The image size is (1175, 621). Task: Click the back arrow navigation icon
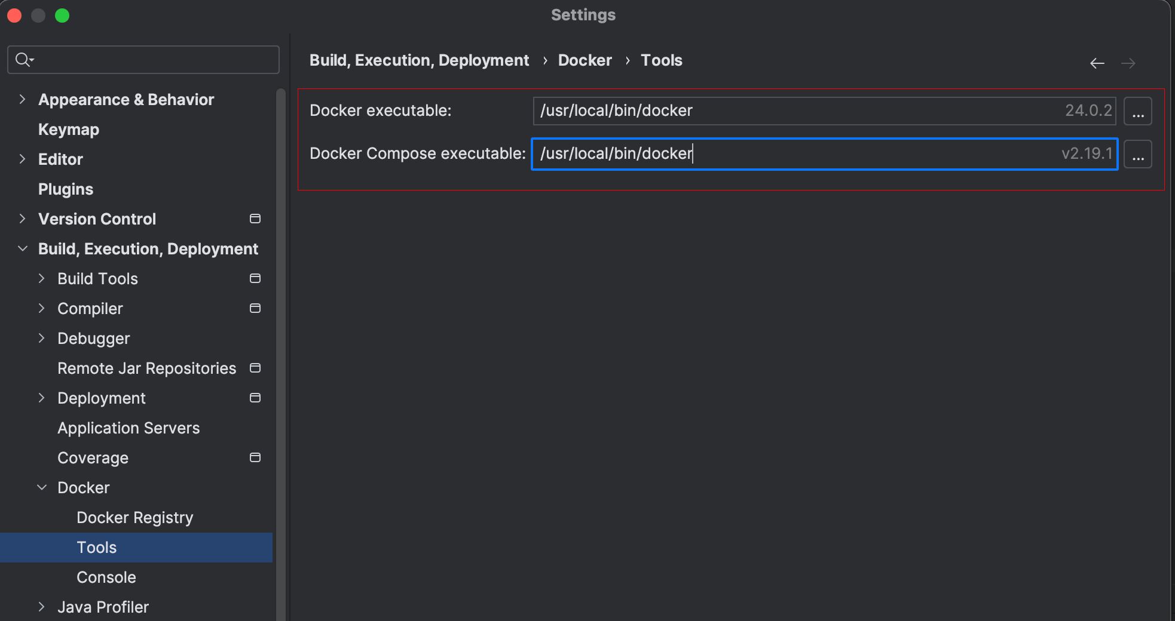pos(1097,63)
